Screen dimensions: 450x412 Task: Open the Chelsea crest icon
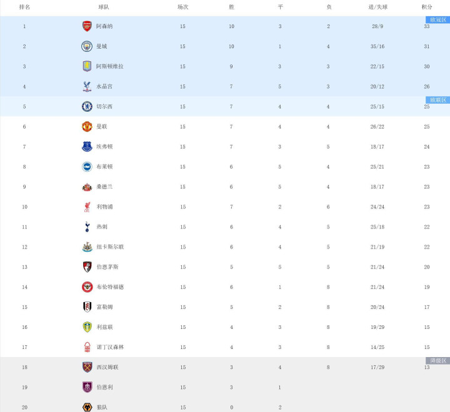[x=87, y=107]
